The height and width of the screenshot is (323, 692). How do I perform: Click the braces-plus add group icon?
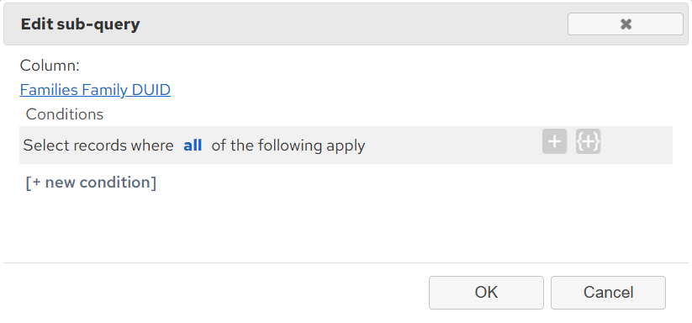coord(588,141)
